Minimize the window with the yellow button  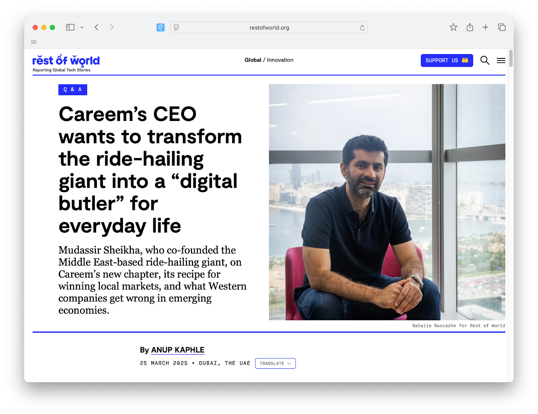point(44,28)
